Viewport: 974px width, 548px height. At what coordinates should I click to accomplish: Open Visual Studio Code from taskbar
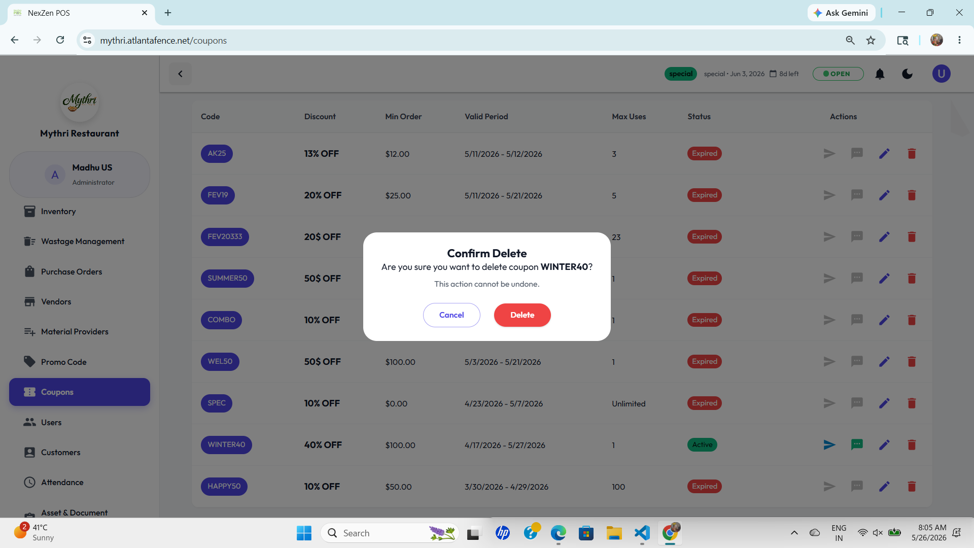pyautogui.click(x=642, y=533)
